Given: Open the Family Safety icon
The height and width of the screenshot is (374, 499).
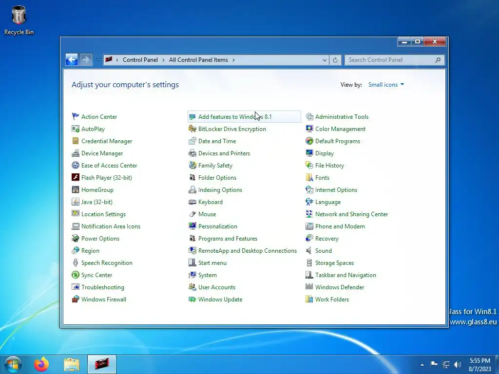Looking at the screenshot, I should tap(192, 166).
